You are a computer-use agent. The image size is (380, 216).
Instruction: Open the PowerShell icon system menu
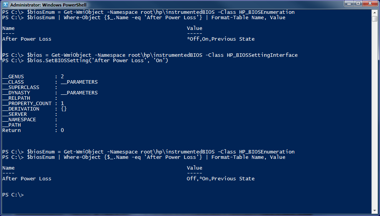5,5
